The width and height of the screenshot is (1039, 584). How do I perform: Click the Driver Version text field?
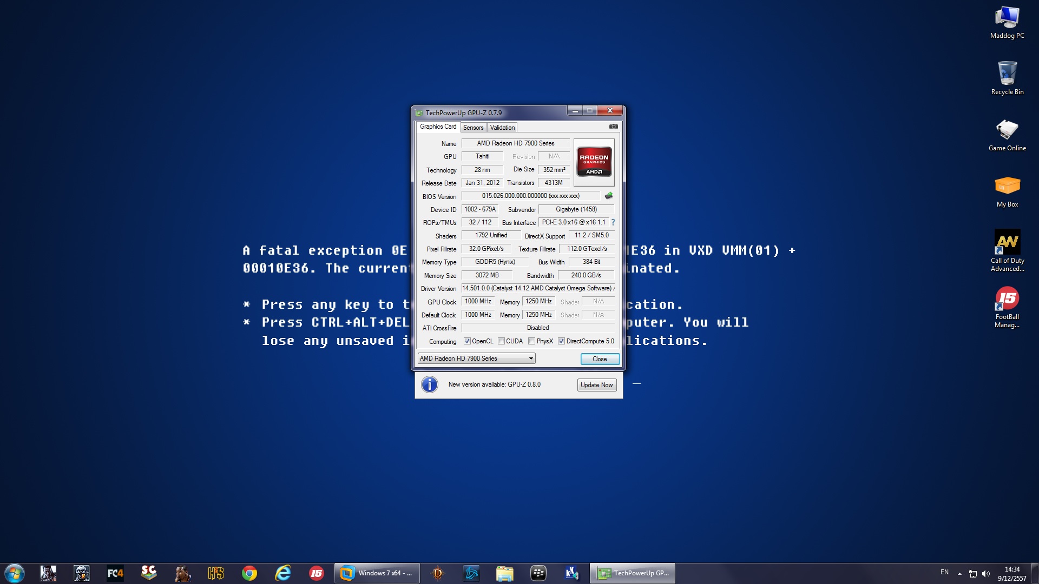pos(537,288)
